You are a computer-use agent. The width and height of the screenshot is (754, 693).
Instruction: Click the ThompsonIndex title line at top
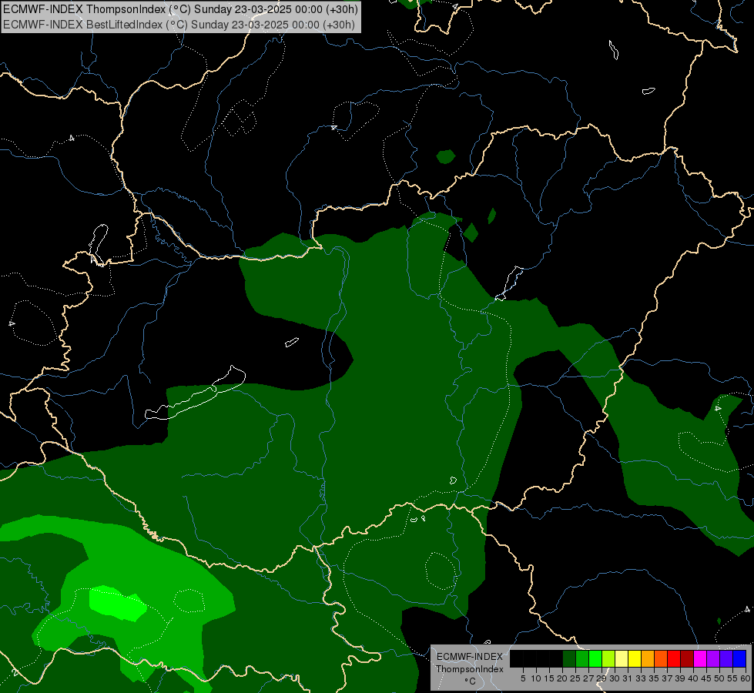click(x=180, y=9)
